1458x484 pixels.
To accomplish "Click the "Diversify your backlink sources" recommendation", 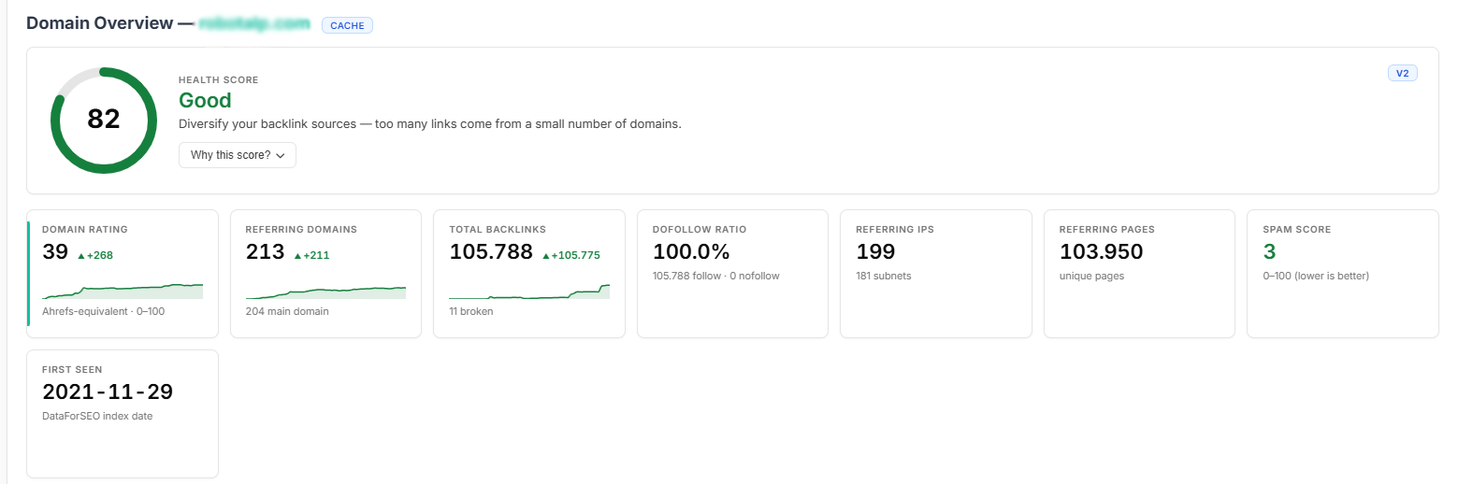I will [x=430, y=123].
